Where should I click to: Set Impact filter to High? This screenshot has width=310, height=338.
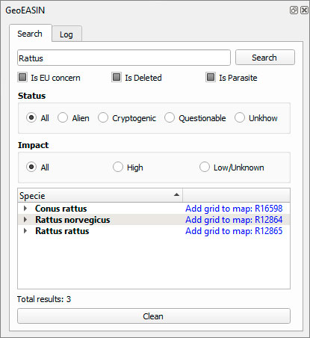[x=118, y=167]
